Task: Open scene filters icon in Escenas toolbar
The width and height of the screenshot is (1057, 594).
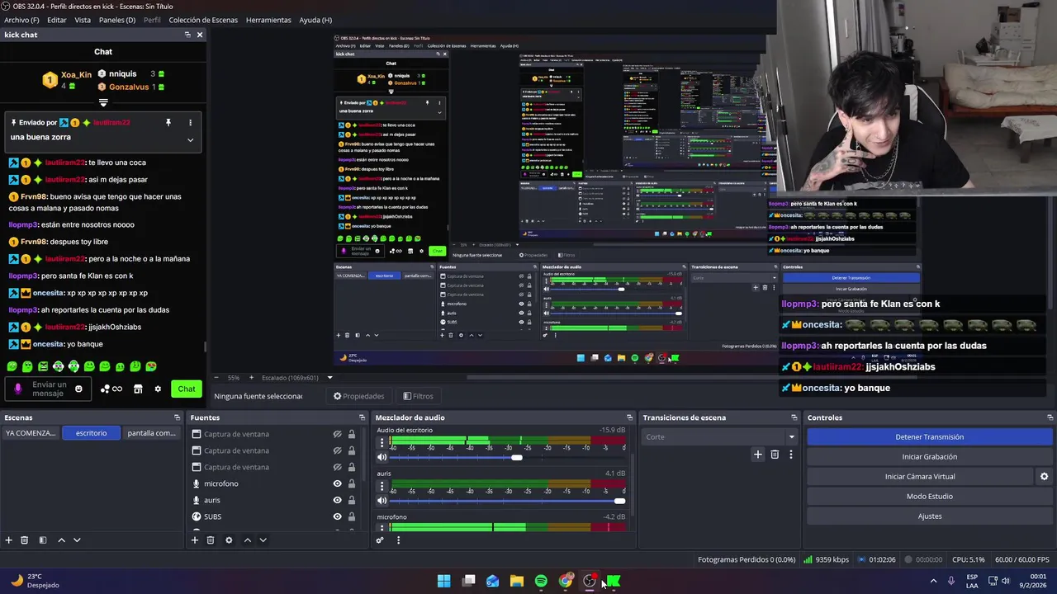Action: (42, 540)
